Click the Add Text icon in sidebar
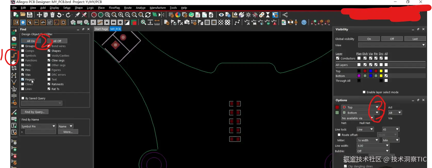The image size is (432, 168). tap(14, 125)
